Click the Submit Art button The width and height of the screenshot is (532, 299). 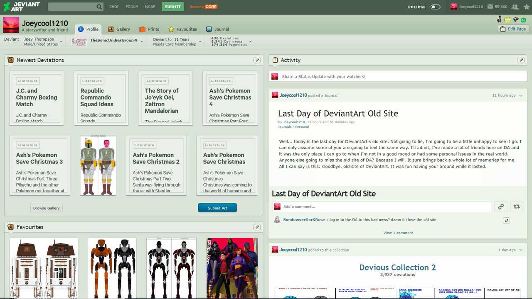(x=217, y=208)
